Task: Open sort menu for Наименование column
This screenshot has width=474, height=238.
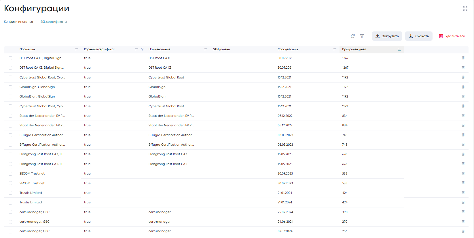Action: (206, 49)
